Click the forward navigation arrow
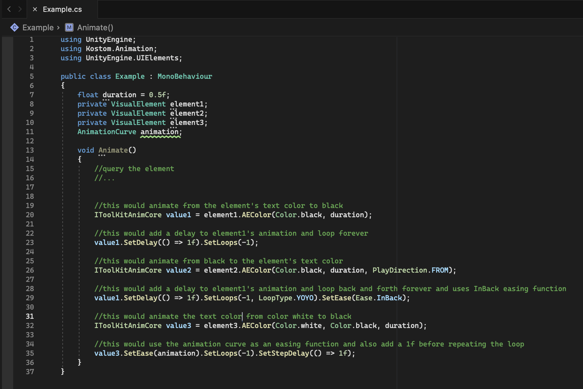This screenshot has height=389, width=583. click(x=20, y=9)
